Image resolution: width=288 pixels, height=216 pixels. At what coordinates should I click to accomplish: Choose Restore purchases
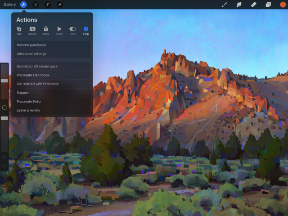(52, 45)
